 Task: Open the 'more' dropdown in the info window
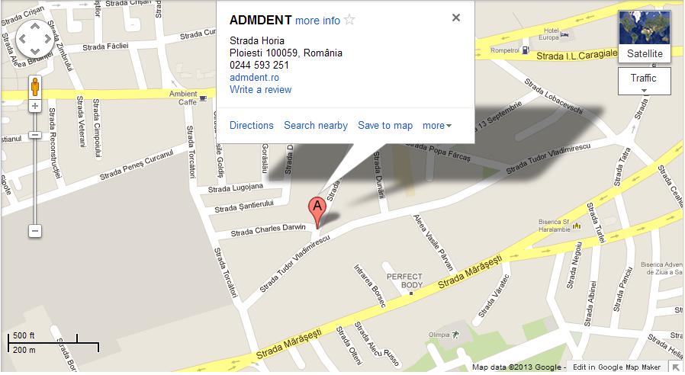pyautogui.click(x=436, y=126)
